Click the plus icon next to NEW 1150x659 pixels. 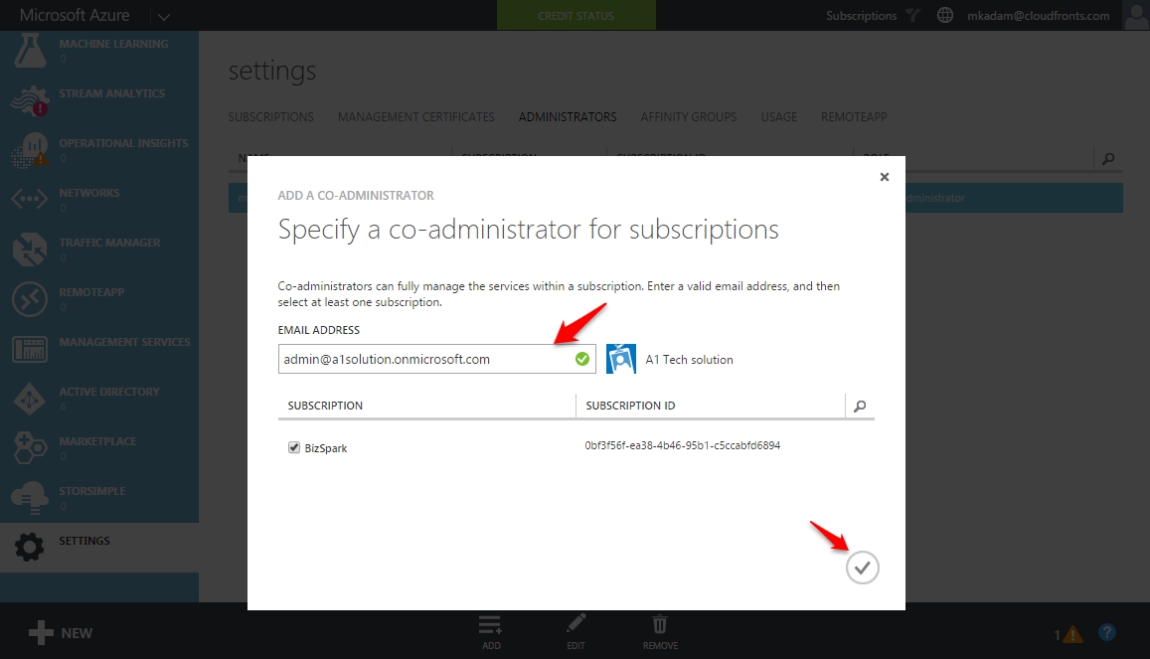click(41, 632)
